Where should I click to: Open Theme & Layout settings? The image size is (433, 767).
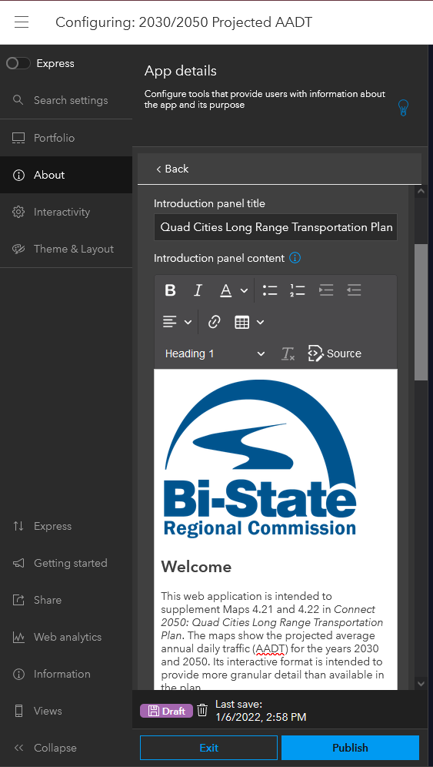point(66,249)
